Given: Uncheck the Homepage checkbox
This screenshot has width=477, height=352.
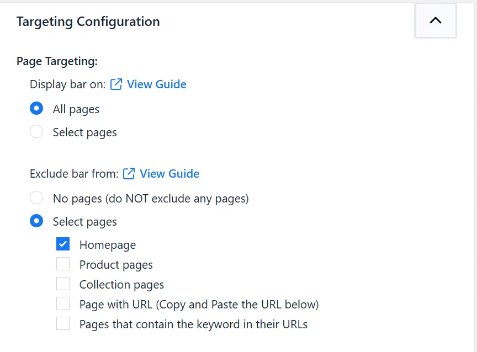Looking at the screenshot, I should click(x=63, y=244).
